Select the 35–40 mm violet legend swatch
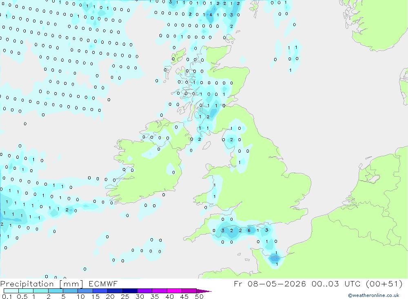Screen dimensions: 408x299 coord(160,291)
